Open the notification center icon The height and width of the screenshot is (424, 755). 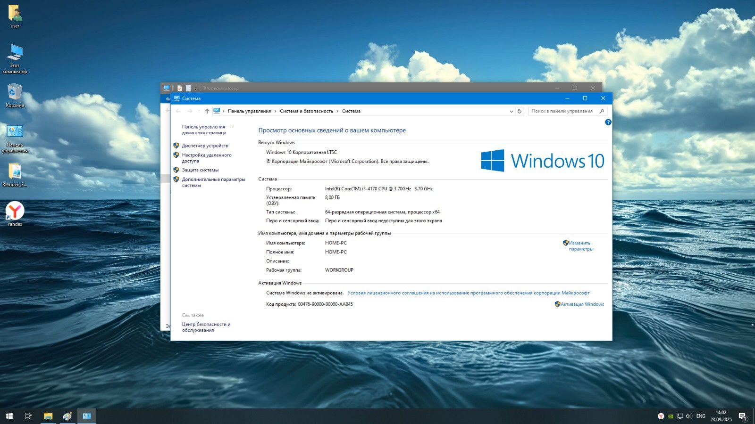point(743,416)
